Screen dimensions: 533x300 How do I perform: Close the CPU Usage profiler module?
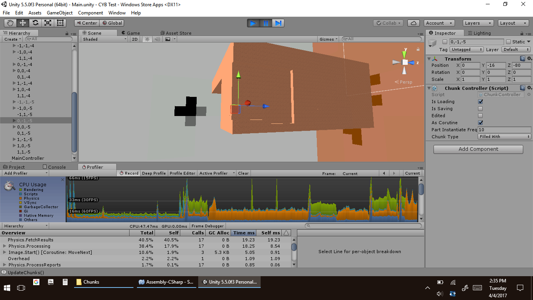(62, 180)
